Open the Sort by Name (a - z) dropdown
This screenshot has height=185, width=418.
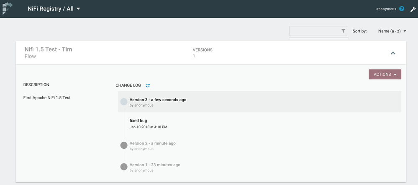[392, 31]
